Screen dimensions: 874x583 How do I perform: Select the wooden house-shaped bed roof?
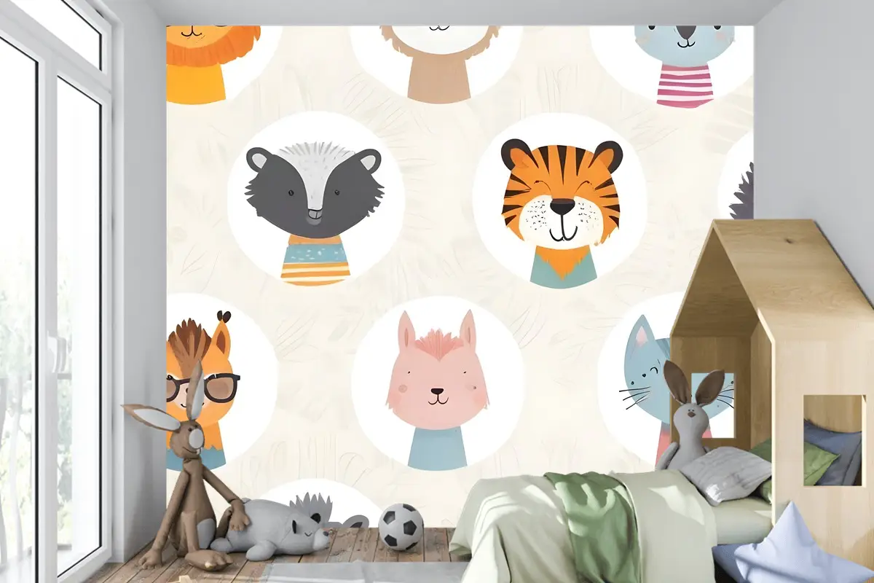772,270
